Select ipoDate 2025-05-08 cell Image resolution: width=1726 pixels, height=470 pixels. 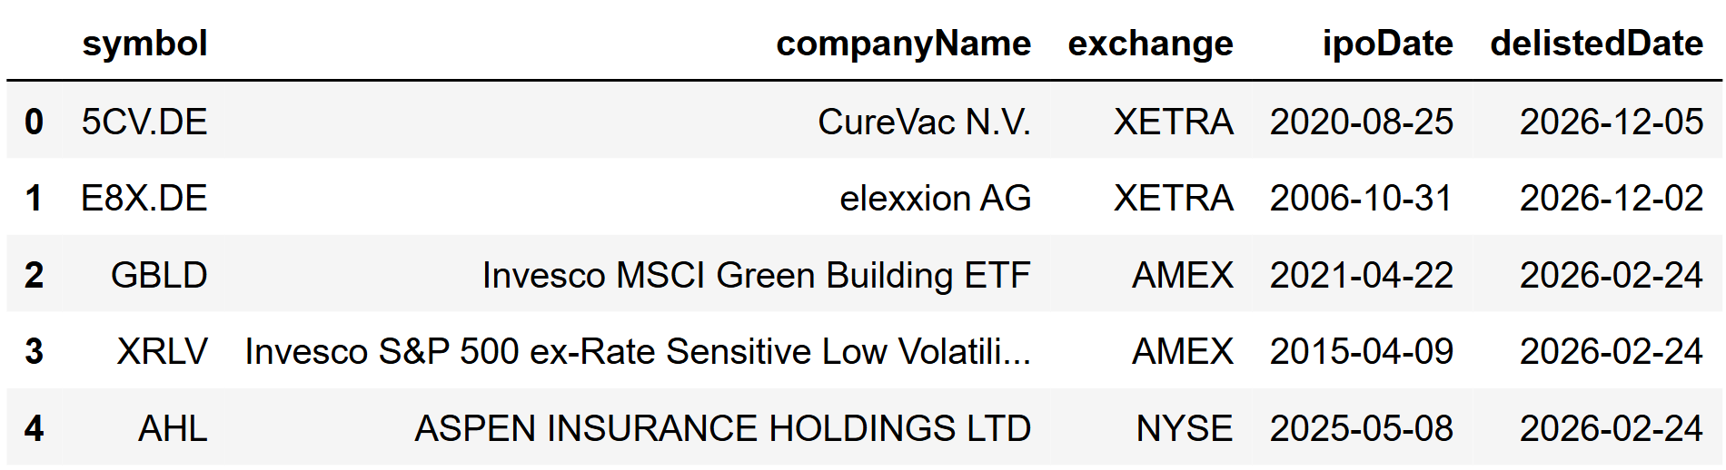point(1361,428)
